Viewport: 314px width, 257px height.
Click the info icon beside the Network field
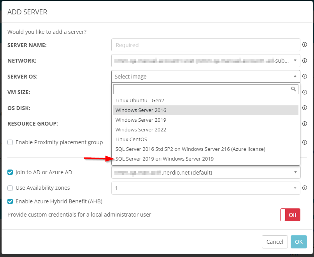click(305, 61)
